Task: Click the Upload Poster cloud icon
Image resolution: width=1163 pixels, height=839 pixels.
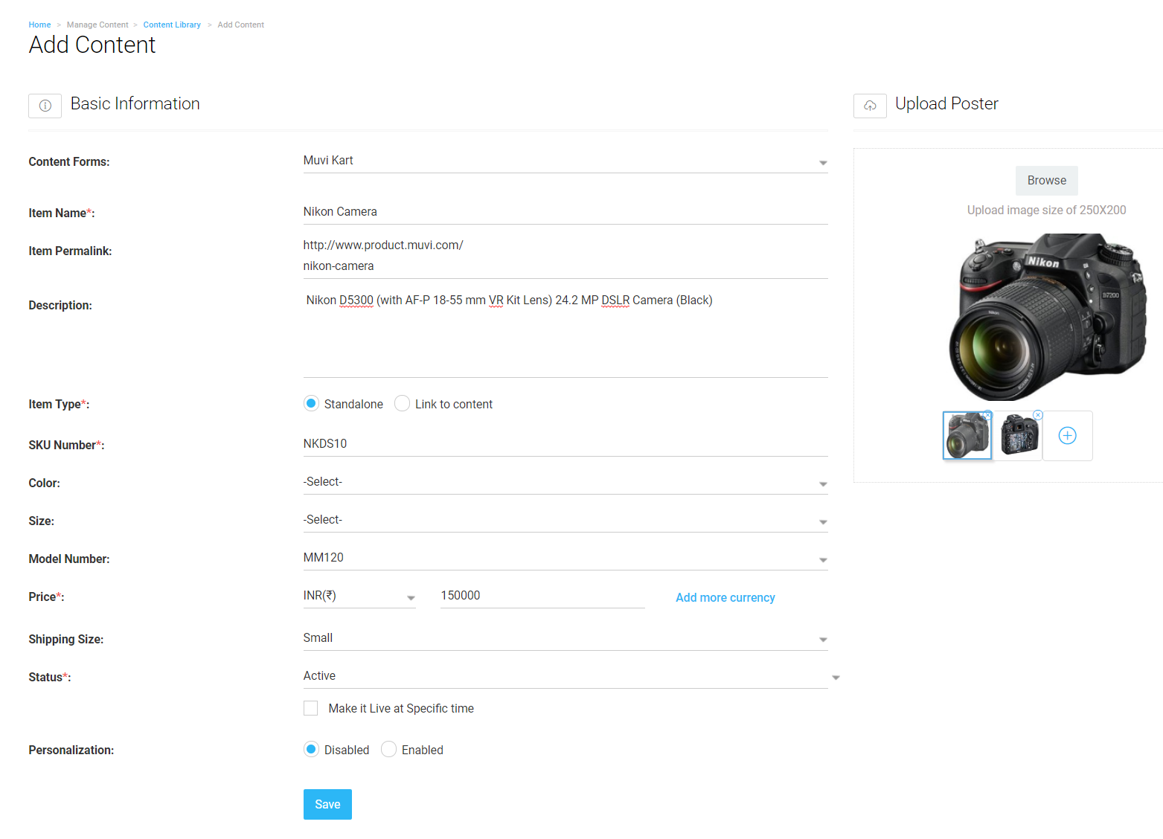Action: click(870, 106)
